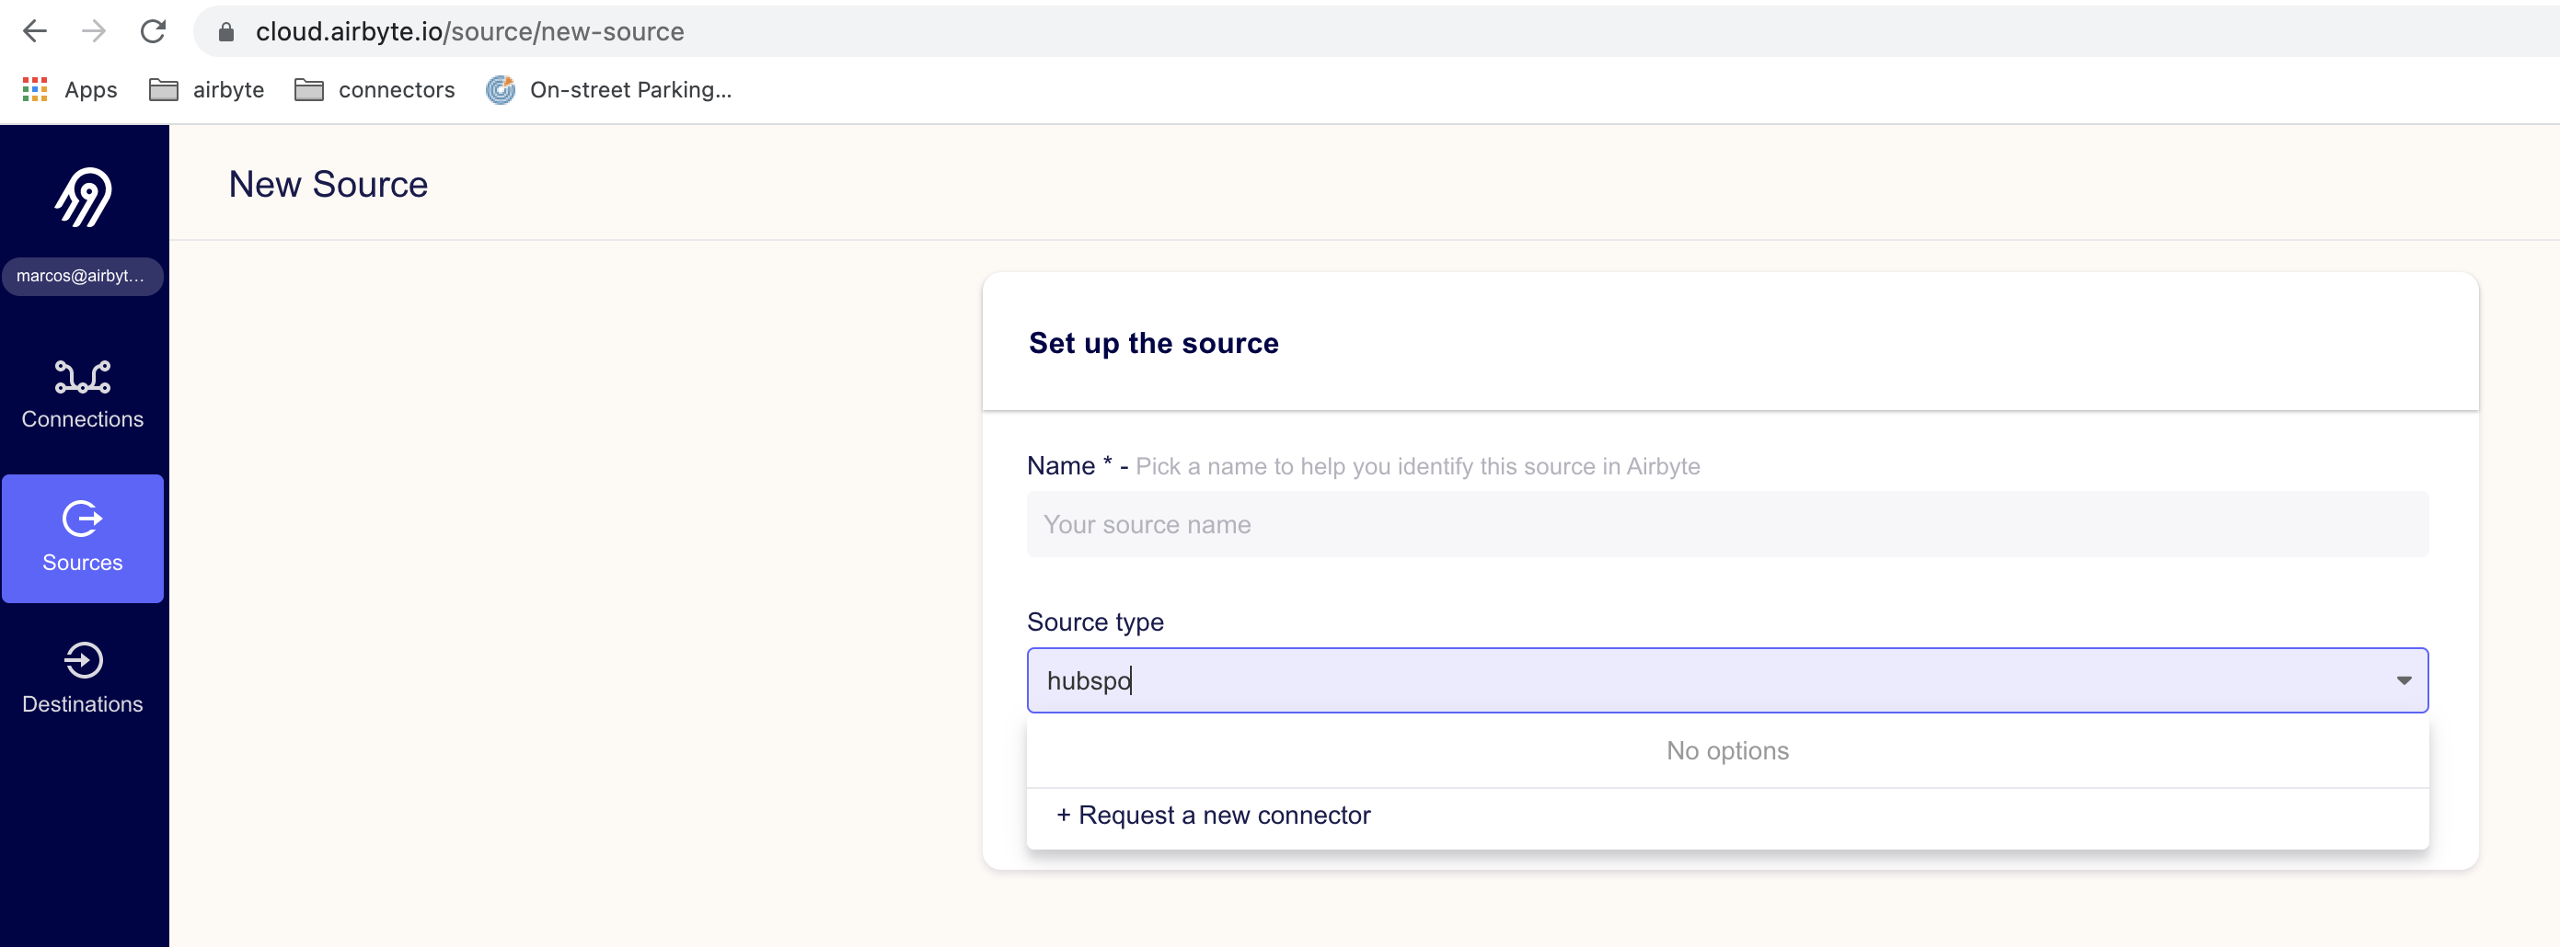Screen dimensions: 2560x947
Task: Click the Your source name field
Action: click(1727, 524)
